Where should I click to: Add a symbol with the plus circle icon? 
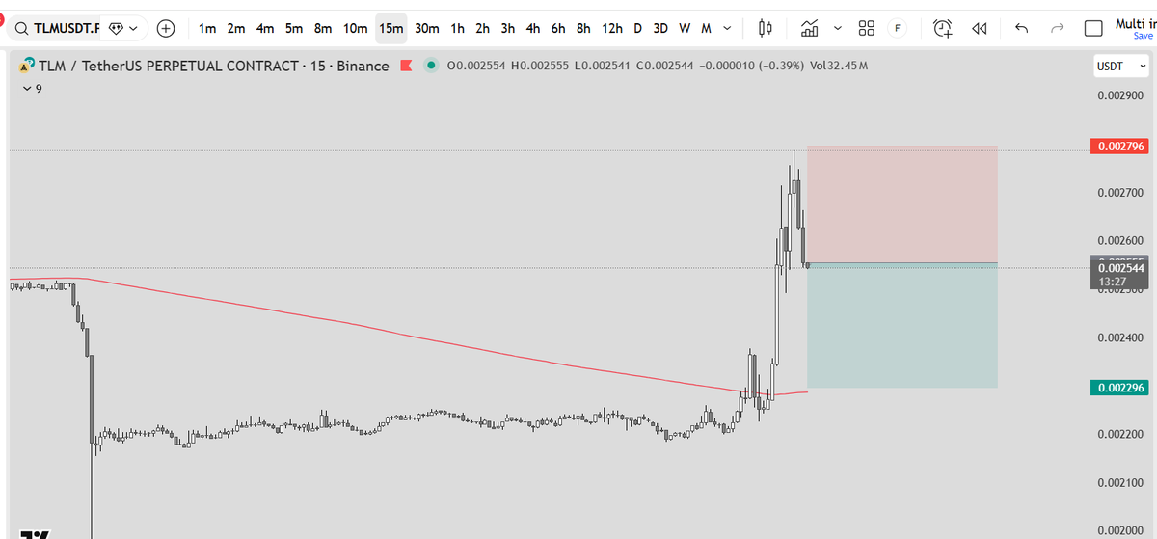click(166, 29)
